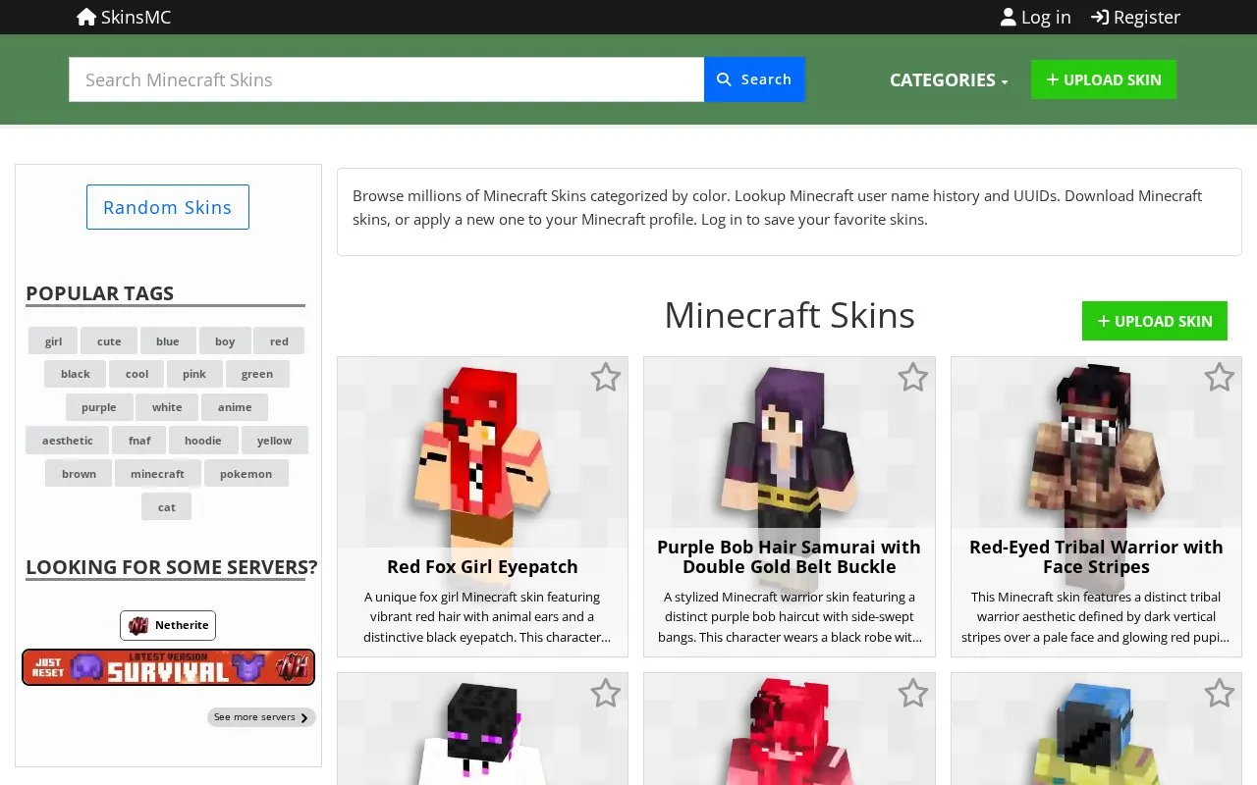Favorite the blue-haired yellow skin
1257x785 pixels.
point(1220,694)
